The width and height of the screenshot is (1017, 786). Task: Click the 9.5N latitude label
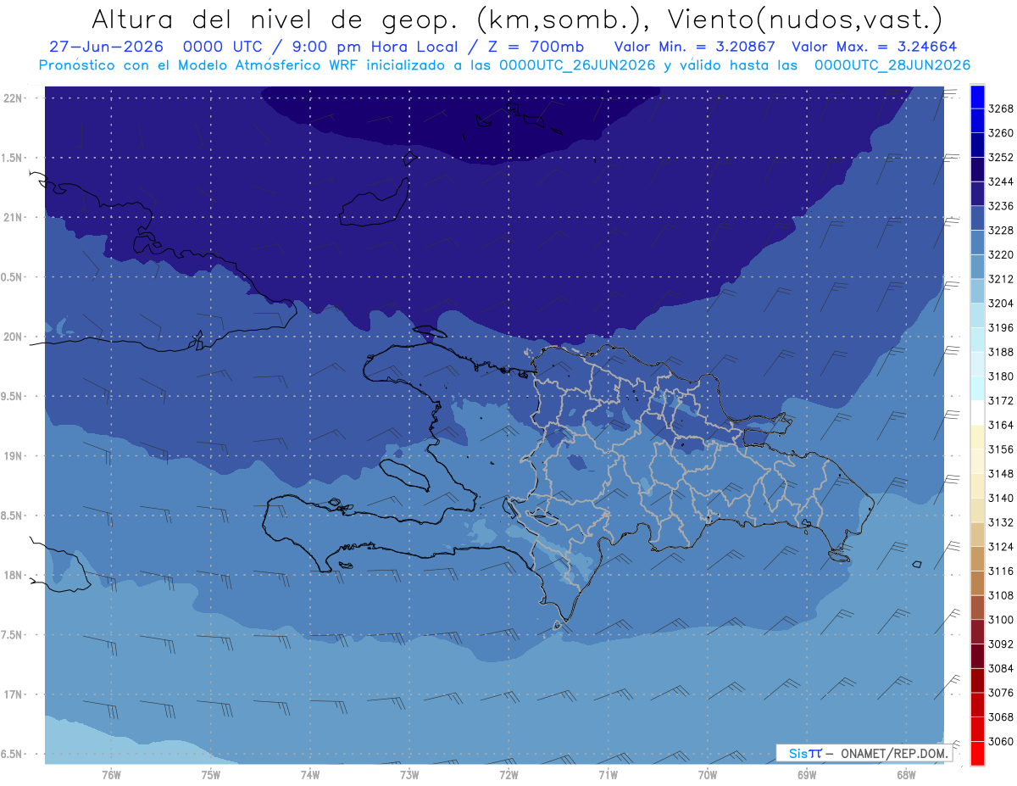click(13, 397)
